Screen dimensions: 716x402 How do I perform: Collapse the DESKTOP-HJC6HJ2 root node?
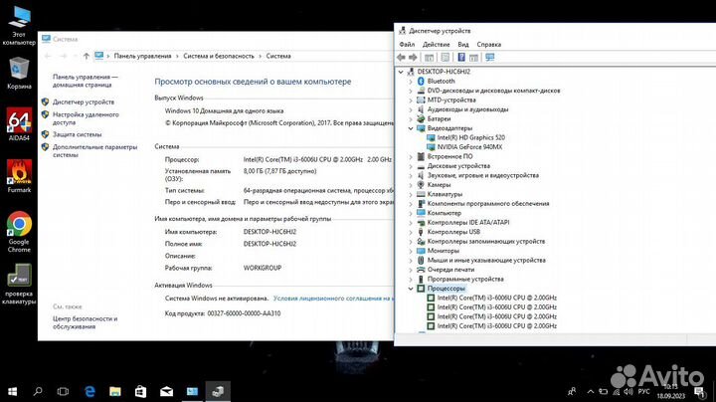(x=401, y=72)
